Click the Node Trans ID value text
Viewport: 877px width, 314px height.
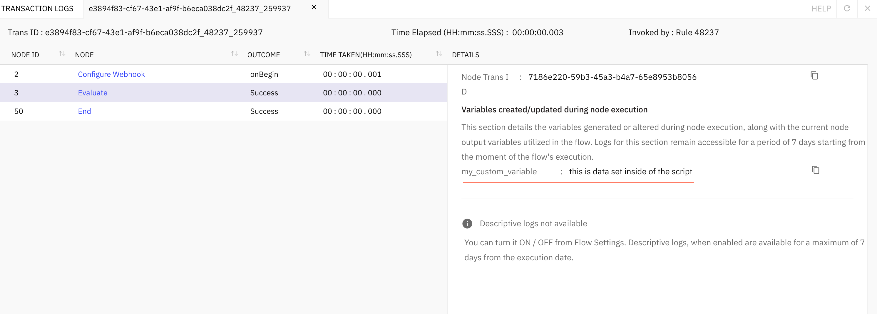[x=612, y=77]
